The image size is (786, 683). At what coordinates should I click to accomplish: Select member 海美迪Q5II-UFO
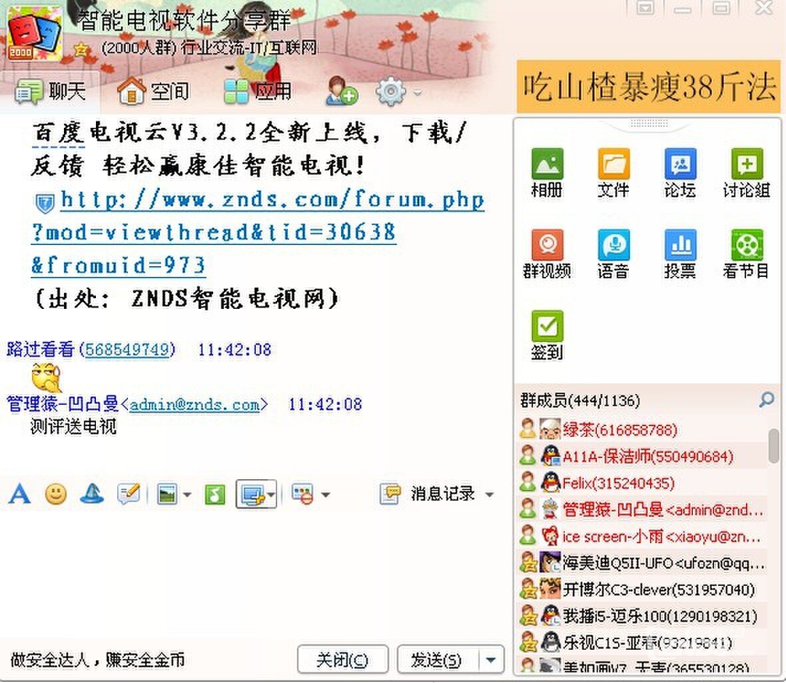pos(641,563)
